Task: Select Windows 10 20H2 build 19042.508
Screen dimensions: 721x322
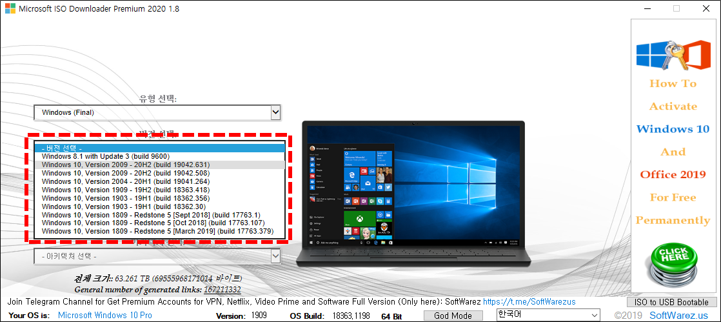Action: click(159, 173)
